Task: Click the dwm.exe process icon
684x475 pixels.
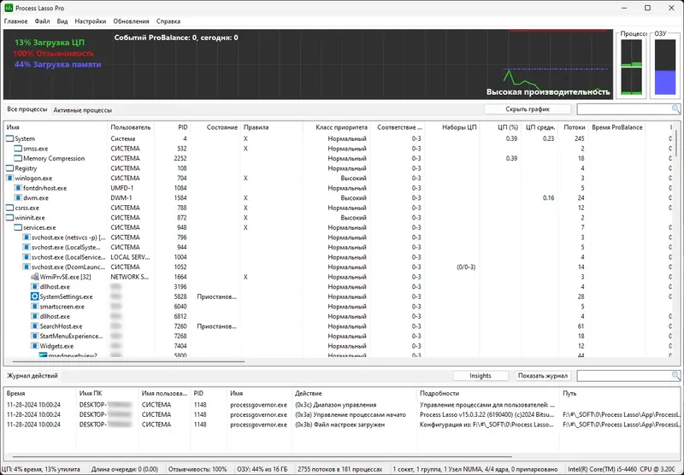Action: pyautogui.click(x=18, y=198)
